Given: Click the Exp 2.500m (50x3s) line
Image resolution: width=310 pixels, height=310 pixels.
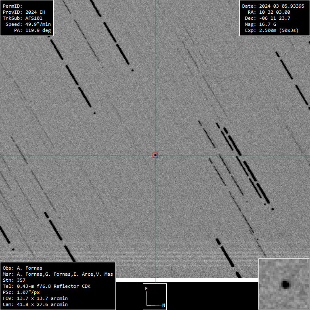Looking at the screenshot, I should [x=272, y=30].
